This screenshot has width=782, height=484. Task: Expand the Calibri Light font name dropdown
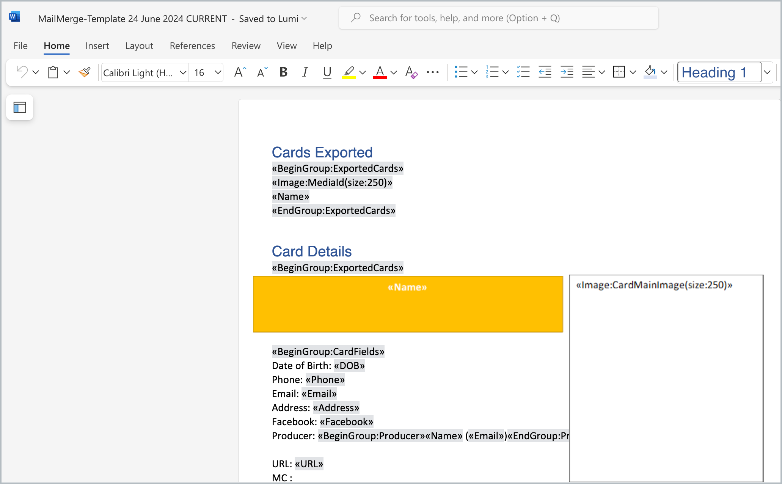183,72
